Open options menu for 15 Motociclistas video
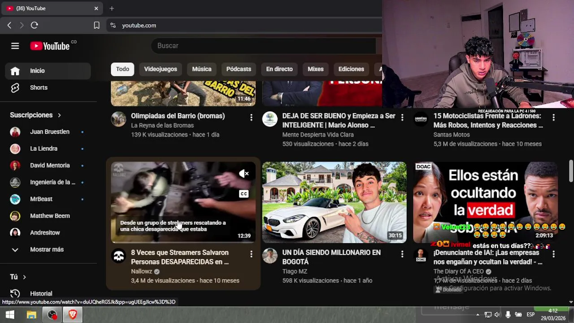The image size is (574, 323). tap(553, 118)
